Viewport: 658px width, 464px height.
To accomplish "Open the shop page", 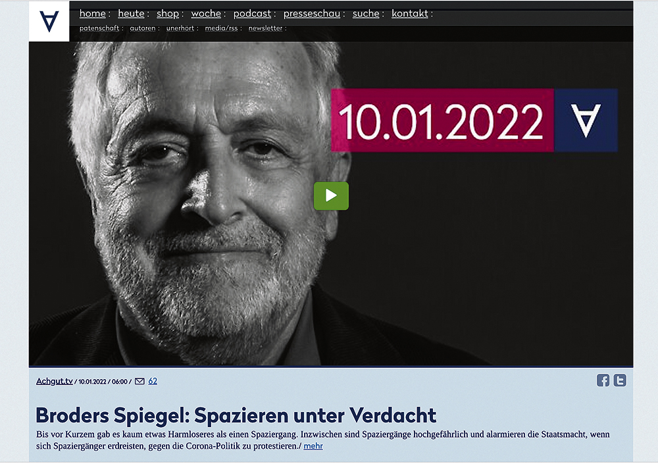I will click(x=168, y=13).
